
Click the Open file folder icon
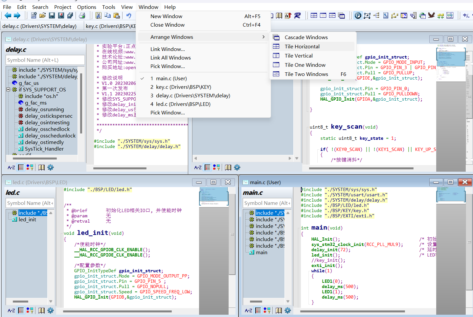coord(43,15)
